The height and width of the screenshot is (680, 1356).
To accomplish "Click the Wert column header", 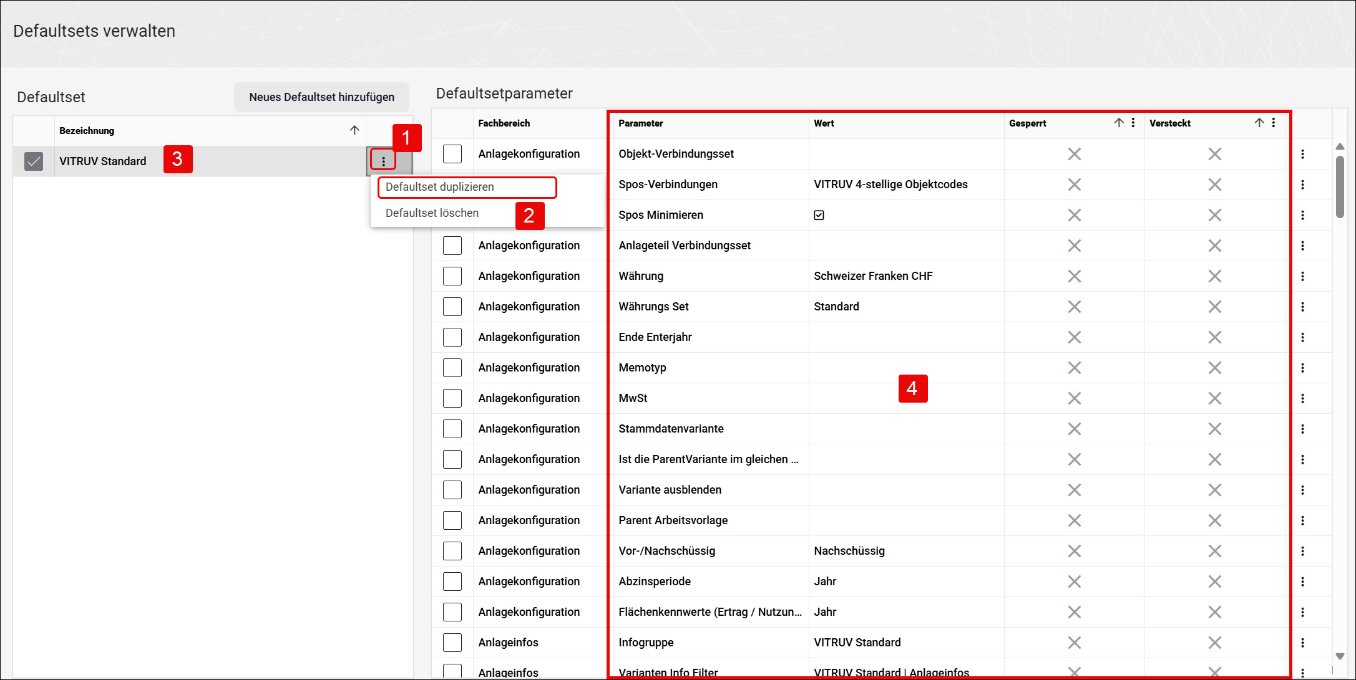I will pyautogui.click(x=824, y=123).
